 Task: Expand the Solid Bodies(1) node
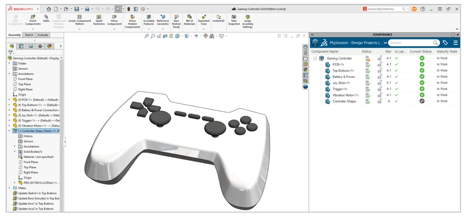tap(15, 152)
